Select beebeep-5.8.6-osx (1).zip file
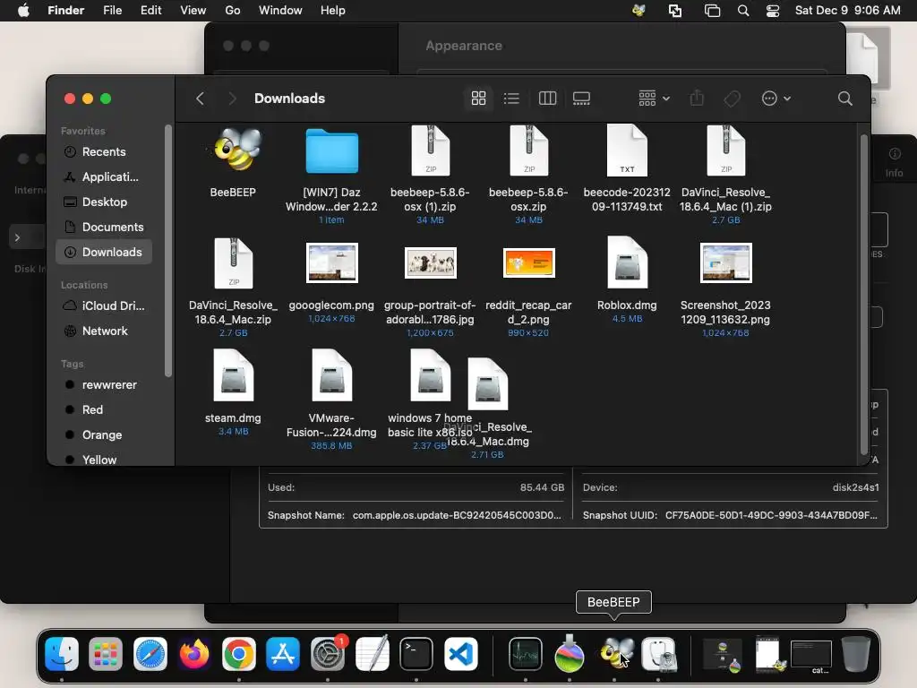Screen dimensions: 917x688 click(430, 150)
